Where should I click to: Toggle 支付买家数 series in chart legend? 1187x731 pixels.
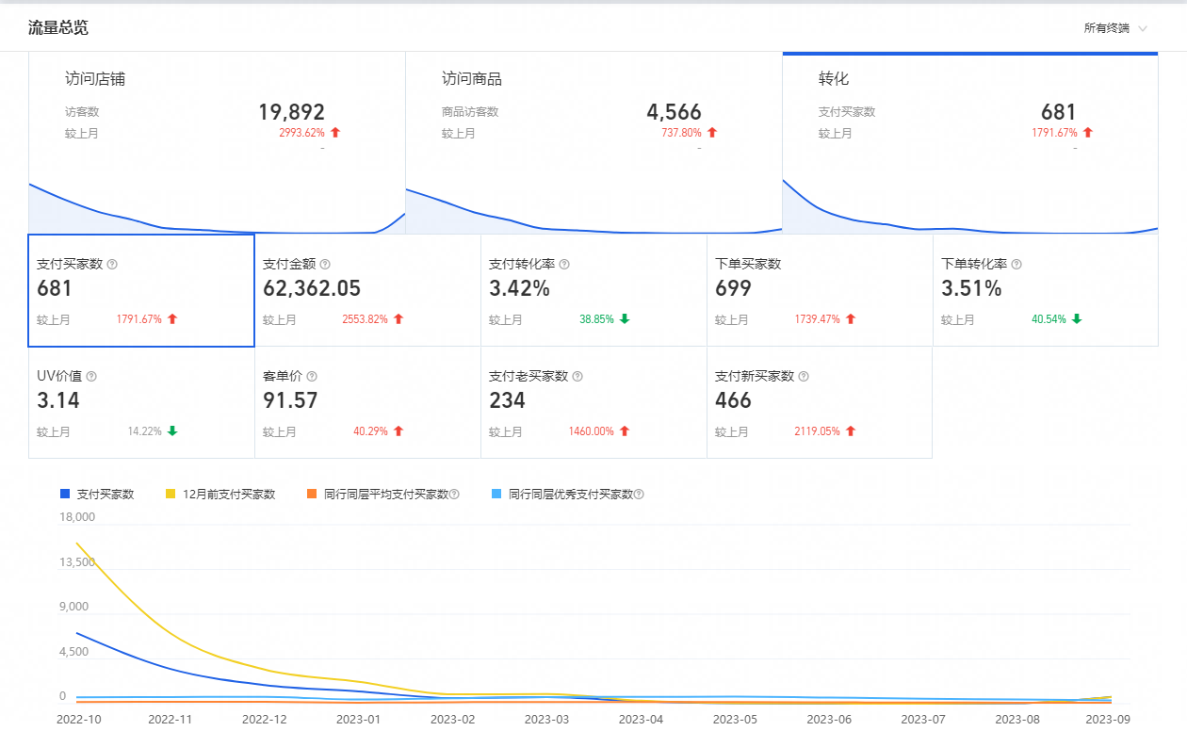pos(97,494)
